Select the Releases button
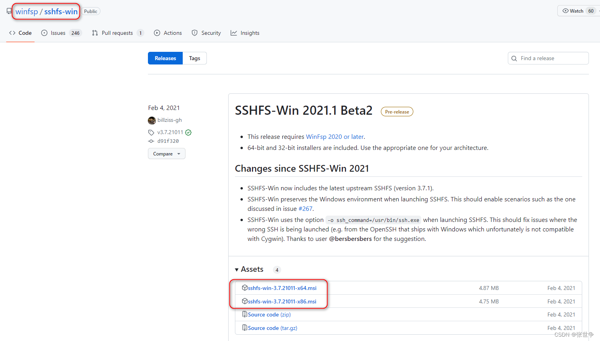Screen dimensions: 600x341 pos(165,58)
